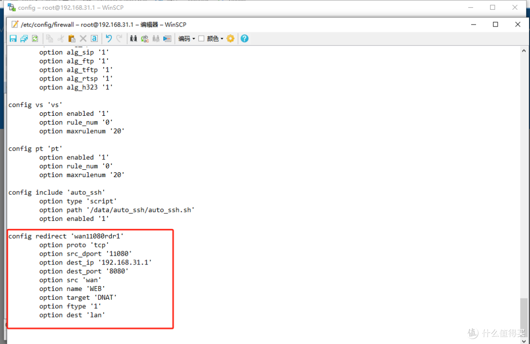Click the Undo icon

click(109, 38)
